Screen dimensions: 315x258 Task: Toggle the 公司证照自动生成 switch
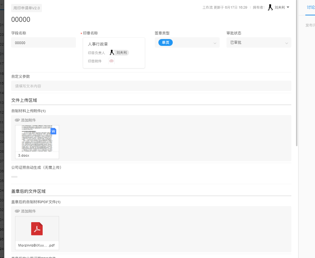point(14,177)
